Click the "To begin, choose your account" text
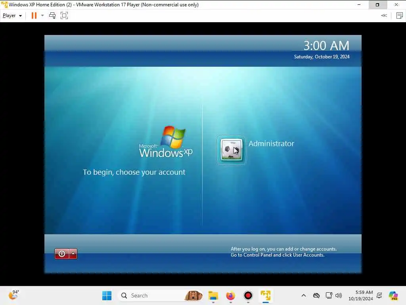 (x=134, y=172)
